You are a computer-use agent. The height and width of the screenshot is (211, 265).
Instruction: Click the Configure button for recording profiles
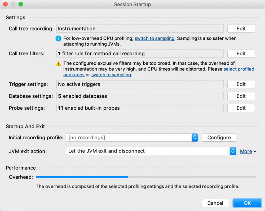coord(219,137)
